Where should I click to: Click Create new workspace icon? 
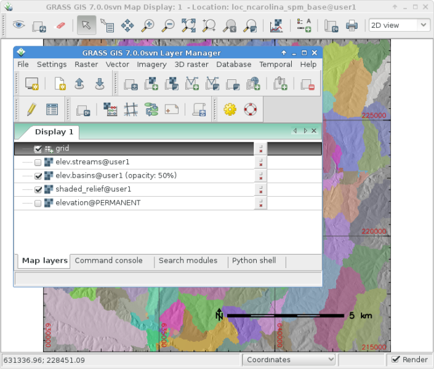click(x=60, y=84)
